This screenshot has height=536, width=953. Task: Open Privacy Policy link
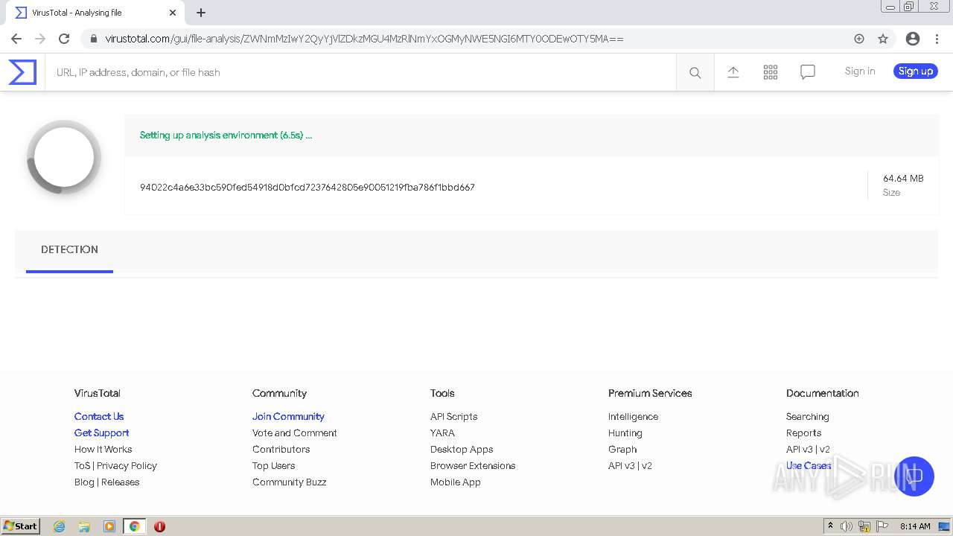(127, 466)
